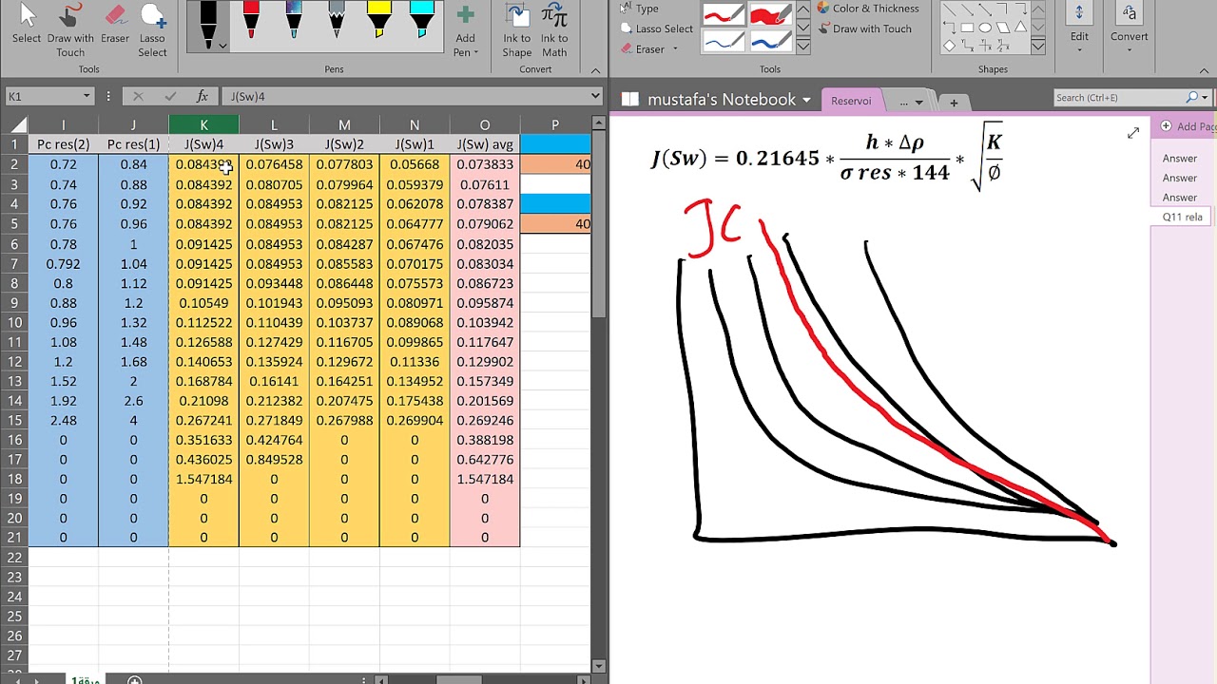Open the Q11 rela page
Viewport: 1217px width, 684px height.
(1182, 217)
